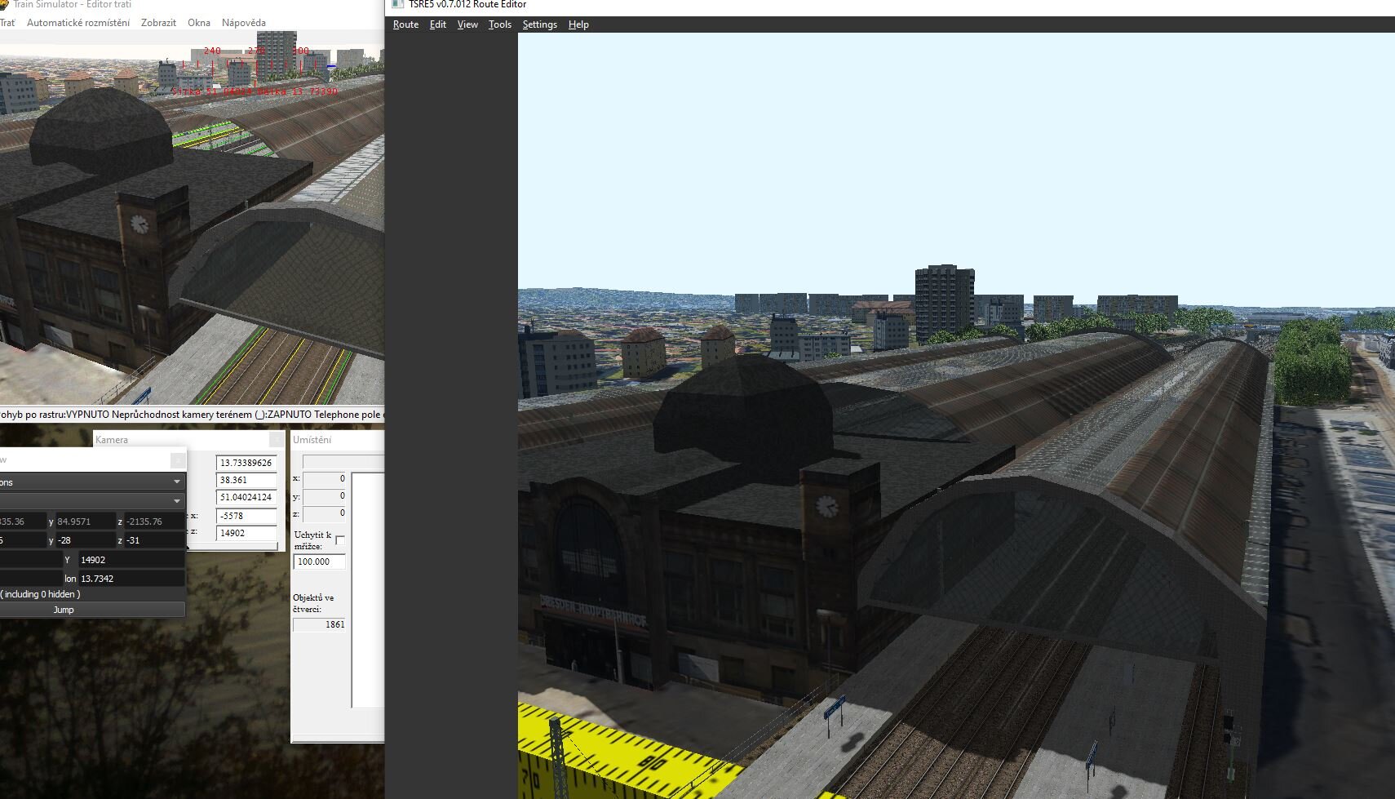This screenshot has height=799, width=1395.
Task: Select the grid size field showing 100.000
Action: pos(319,562)
